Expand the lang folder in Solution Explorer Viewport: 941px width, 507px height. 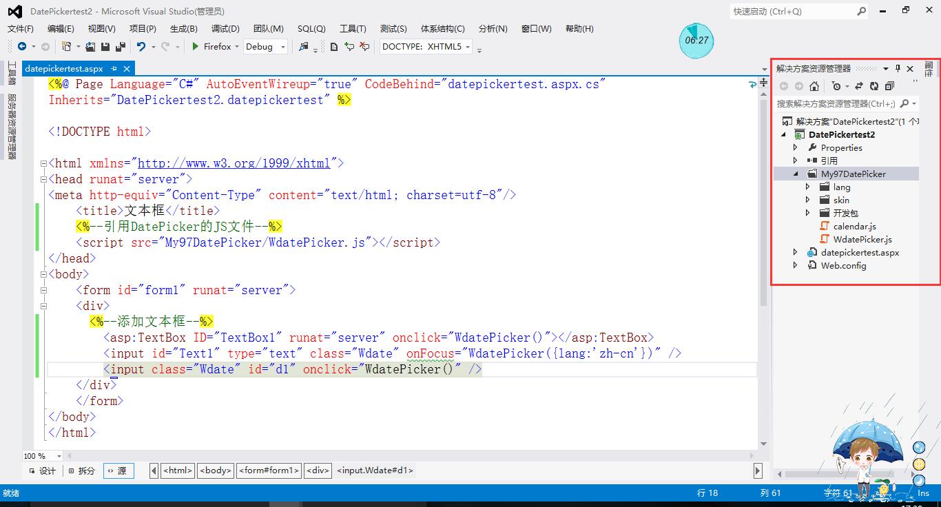(808, 187)
